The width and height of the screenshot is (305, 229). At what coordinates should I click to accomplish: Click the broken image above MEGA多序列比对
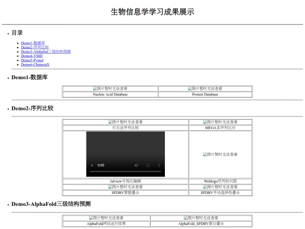pos(220,122)
